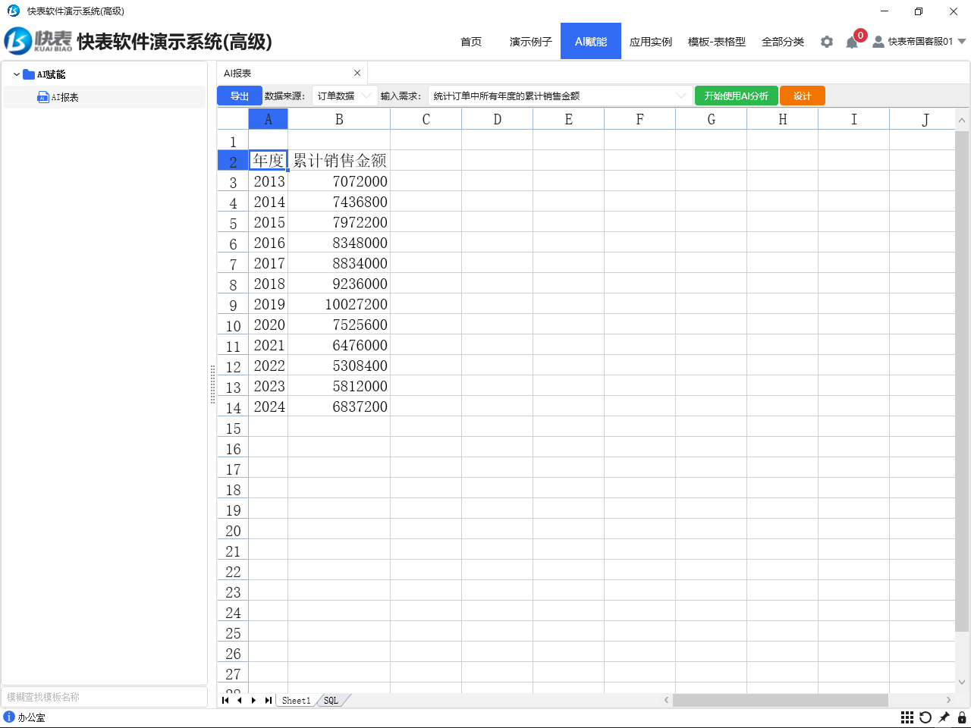Open the 全部分类 menu
Screen dimensions: 971x728
click(x=783, y=42)
